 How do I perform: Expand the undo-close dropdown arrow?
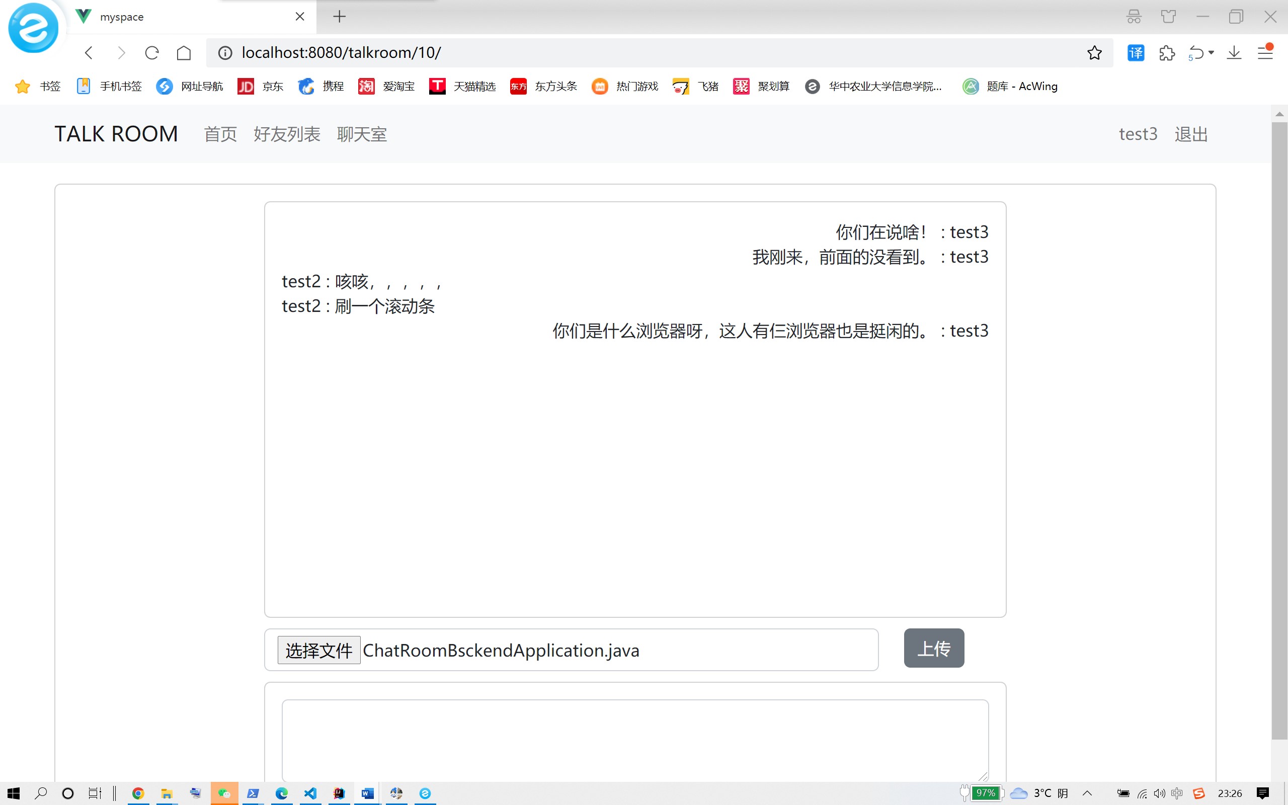(1212, 53)
